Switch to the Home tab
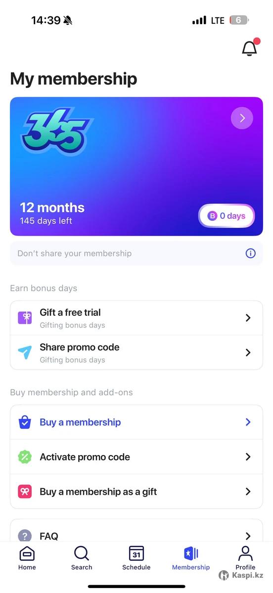 pos(27,558)
